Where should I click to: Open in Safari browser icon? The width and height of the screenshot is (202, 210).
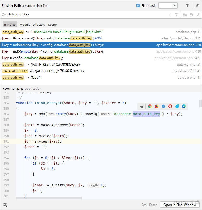pos(163,106)
